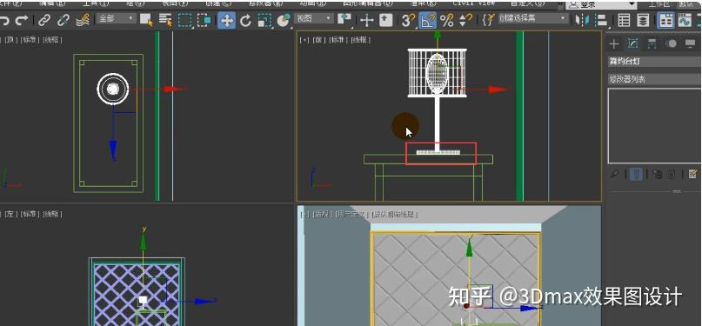
Task: Open the [线框] shading menu in top viewport
Action: click(52, 40)
